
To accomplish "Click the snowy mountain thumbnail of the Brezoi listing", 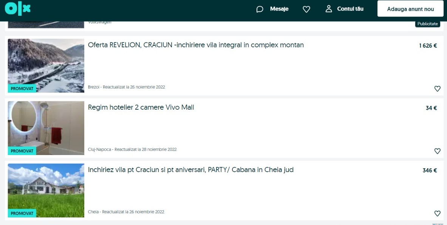I will click(x=46, y=65).
